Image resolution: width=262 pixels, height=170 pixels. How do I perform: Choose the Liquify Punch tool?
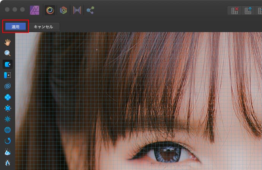(8, 108)
